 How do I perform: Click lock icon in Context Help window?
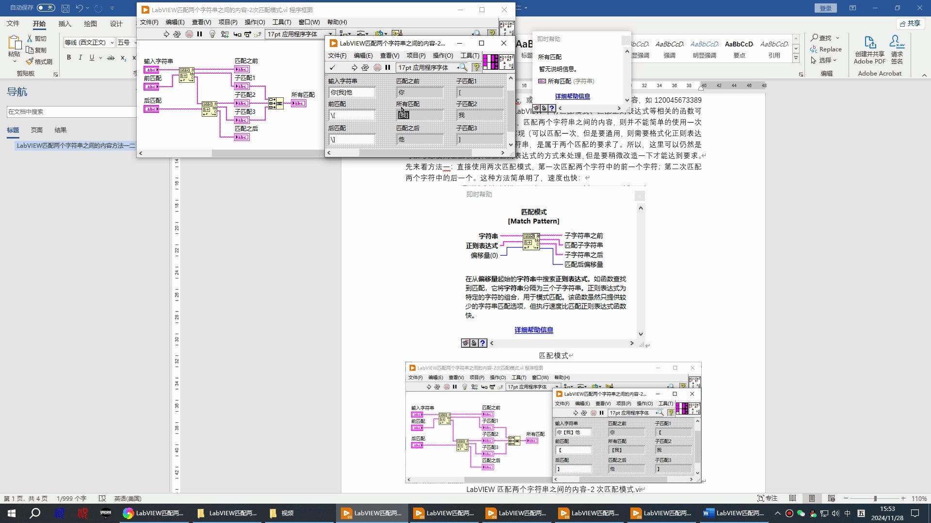click(544, 108)
